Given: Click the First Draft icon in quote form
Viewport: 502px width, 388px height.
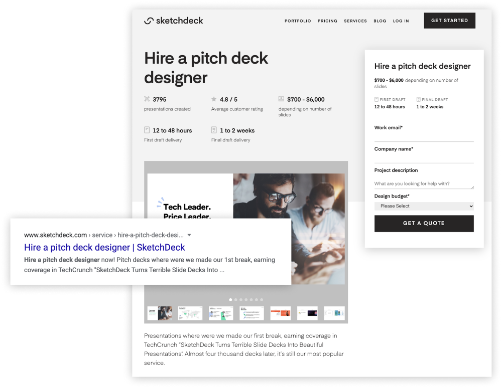Looking at the screenshot, I should pos(376,99).
